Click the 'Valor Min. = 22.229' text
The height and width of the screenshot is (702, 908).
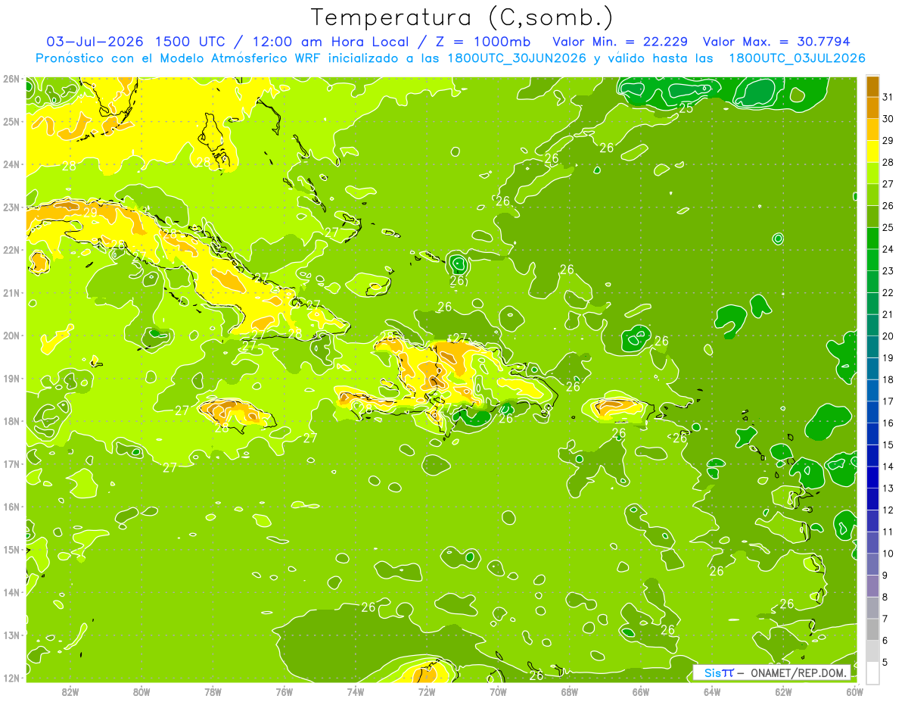620,42
